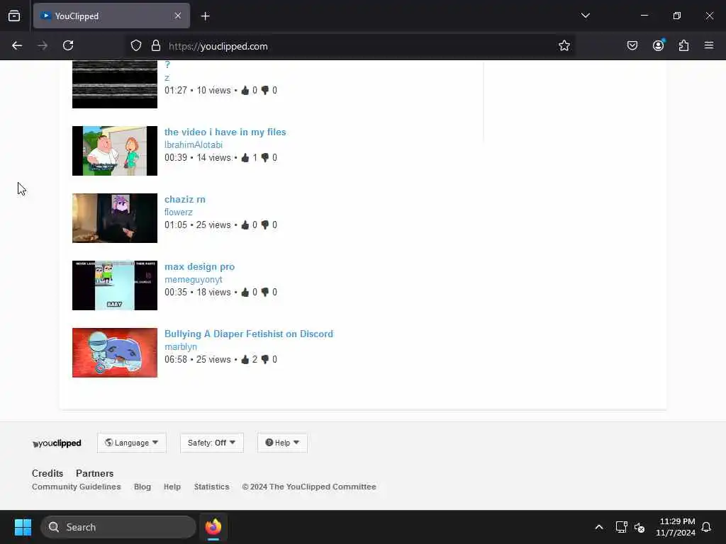Visit IbrahimAlotabi's channel
The width and height of the screenshot is (726, 544).
pyautogui.click(x=194, y=144)
